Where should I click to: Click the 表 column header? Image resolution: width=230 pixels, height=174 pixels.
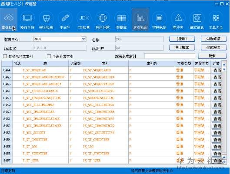click(x=45, y=63)
